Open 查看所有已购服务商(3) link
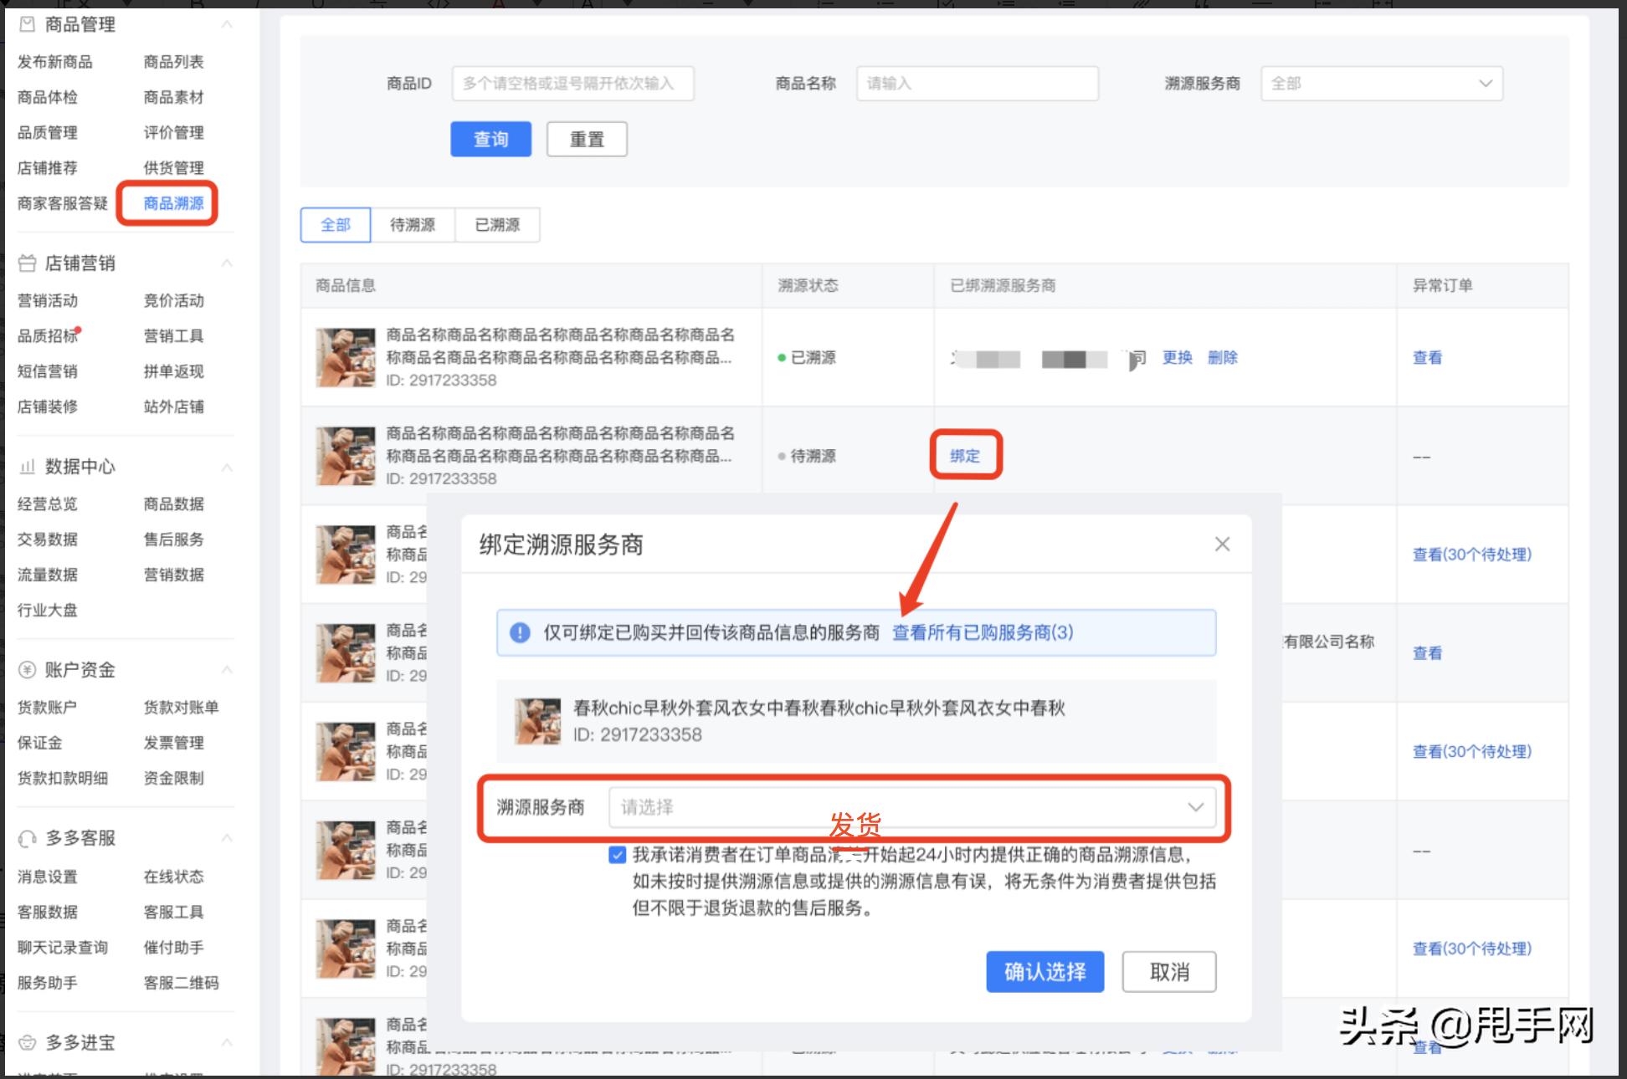This screenshot has width=1627, height=1079. [983, 633]
